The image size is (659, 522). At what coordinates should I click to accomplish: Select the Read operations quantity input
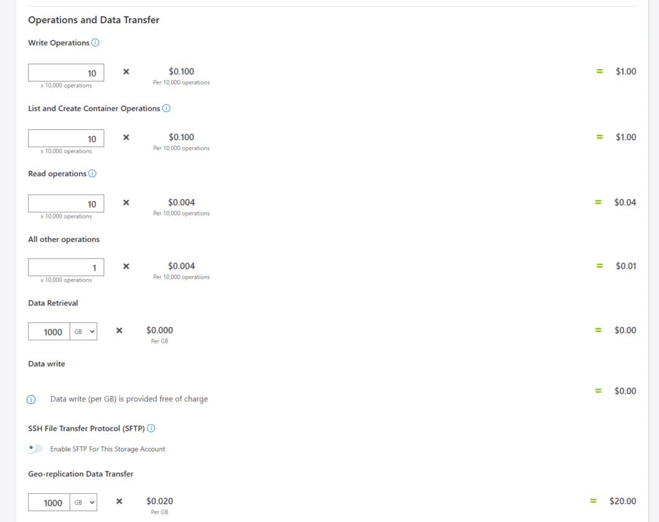66,203
